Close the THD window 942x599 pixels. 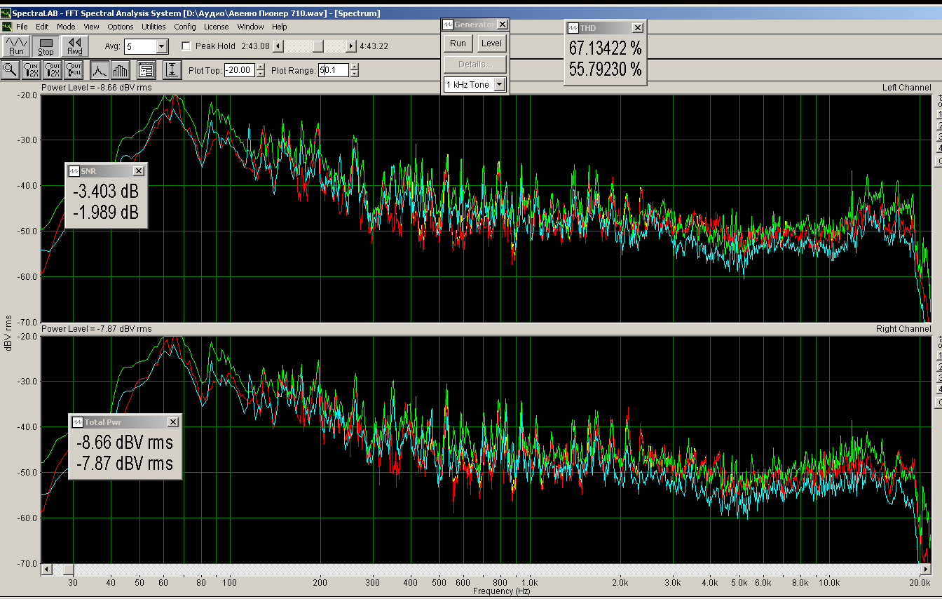tap(637, 27)
